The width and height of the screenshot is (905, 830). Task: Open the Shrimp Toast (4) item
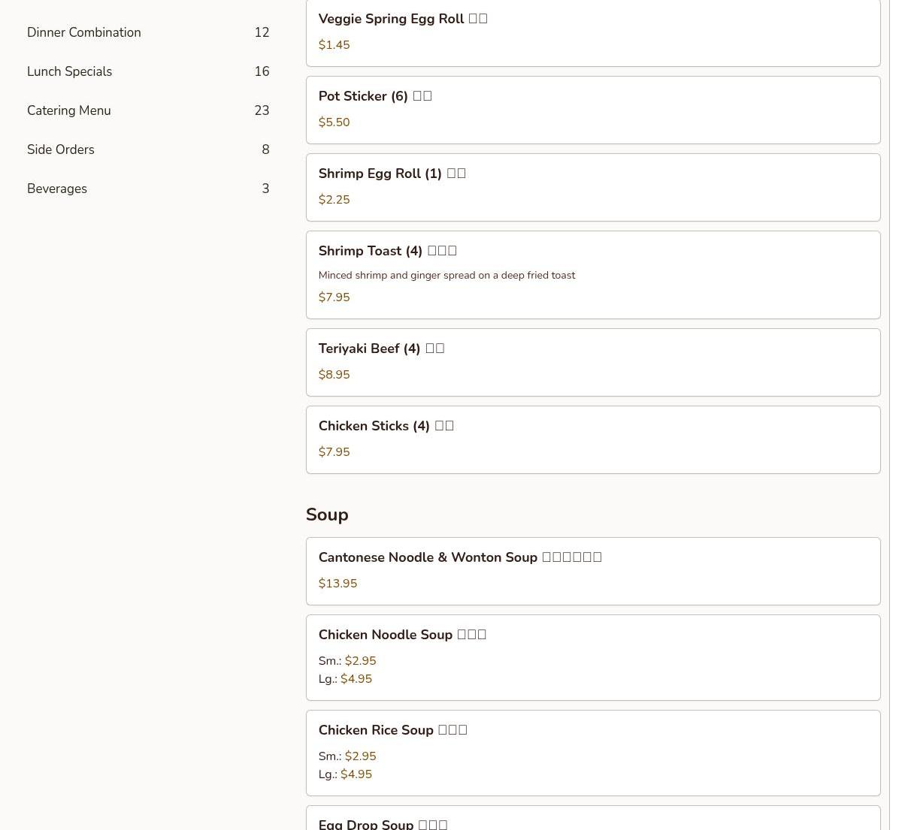pyautogui.click(x=593, y=275)
